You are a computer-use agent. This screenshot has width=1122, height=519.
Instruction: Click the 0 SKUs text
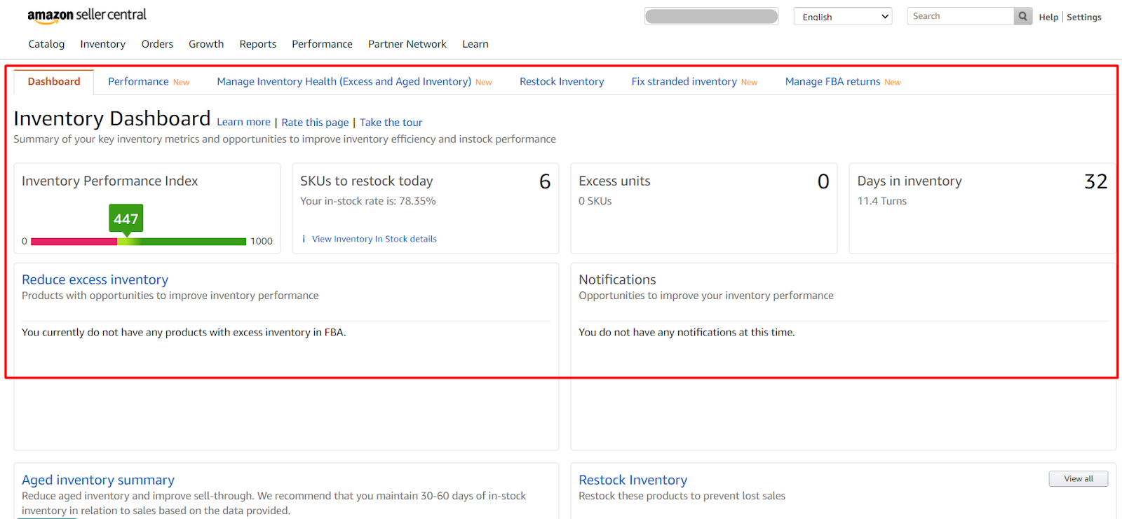(595, 201)
